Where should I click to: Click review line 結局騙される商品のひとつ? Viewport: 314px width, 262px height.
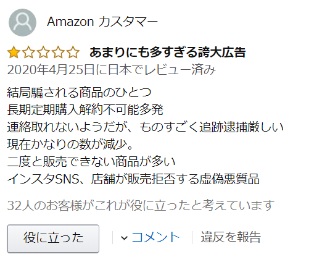pyautogui.click(x=79, y=93)
